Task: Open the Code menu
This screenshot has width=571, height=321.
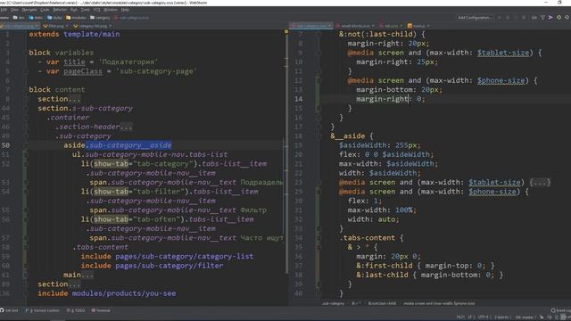Action: click(45, 10)
